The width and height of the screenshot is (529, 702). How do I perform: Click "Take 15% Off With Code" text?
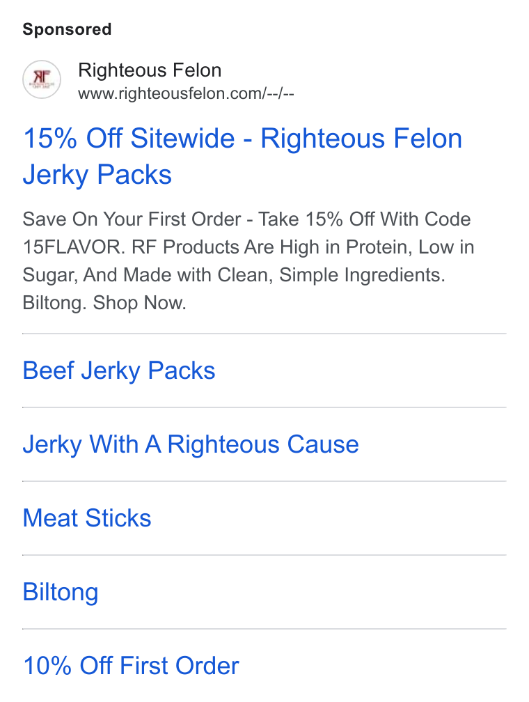(364, 219)
